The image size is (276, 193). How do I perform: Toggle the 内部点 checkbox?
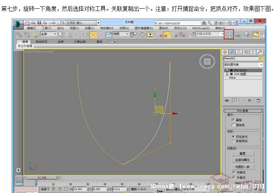234,172
